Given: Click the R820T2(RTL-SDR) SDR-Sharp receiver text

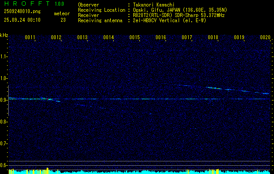Looking at the screenshot, I should pyautogui.click(x=179, y=15).
